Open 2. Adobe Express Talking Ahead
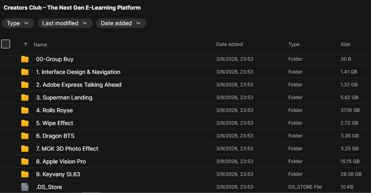 click(x=79, y=85)
